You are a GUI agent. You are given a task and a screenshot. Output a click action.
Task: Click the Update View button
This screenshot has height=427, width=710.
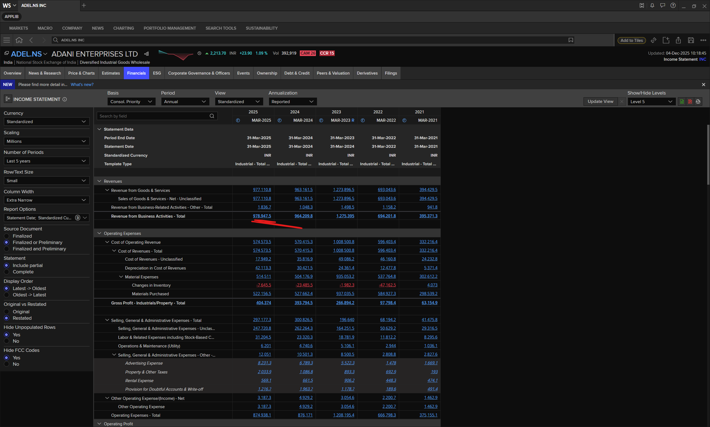point(600,101)
